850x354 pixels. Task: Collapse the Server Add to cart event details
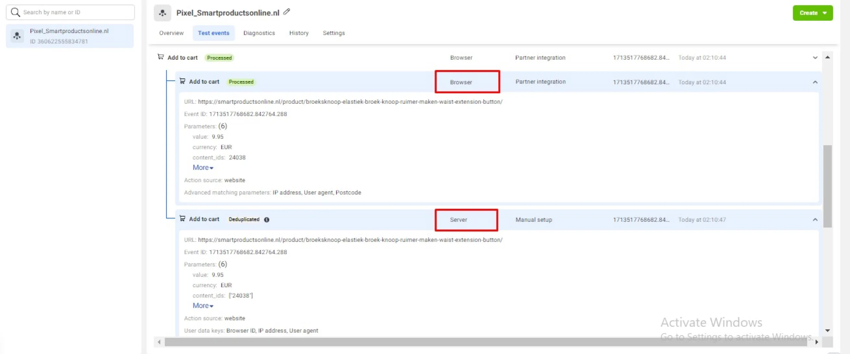(815, 219)
